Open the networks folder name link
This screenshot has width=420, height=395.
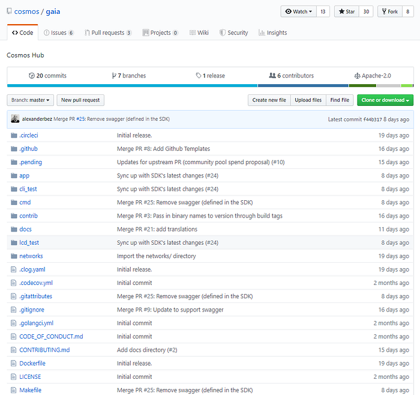31,256
